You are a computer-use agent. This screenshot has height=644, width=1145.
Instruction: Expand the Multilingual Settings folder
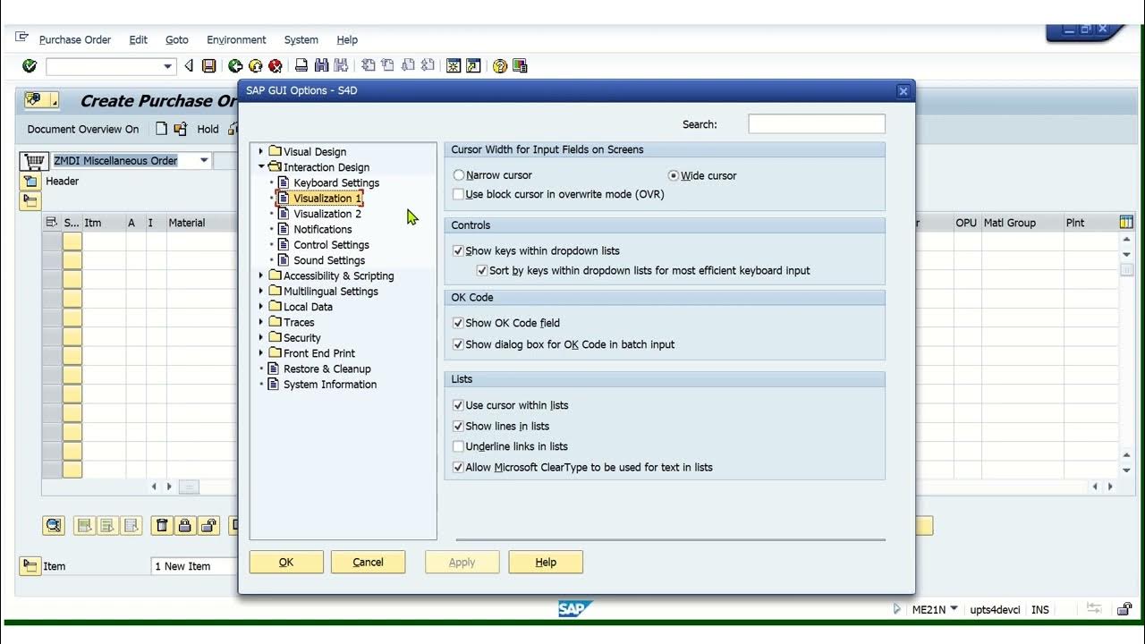[x=261, y=291]
